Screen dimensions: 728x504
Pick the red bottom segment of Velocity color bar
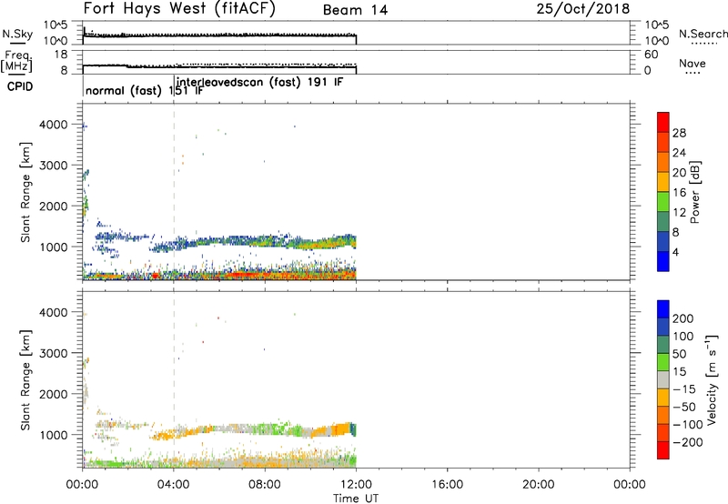tap(663, 450)
